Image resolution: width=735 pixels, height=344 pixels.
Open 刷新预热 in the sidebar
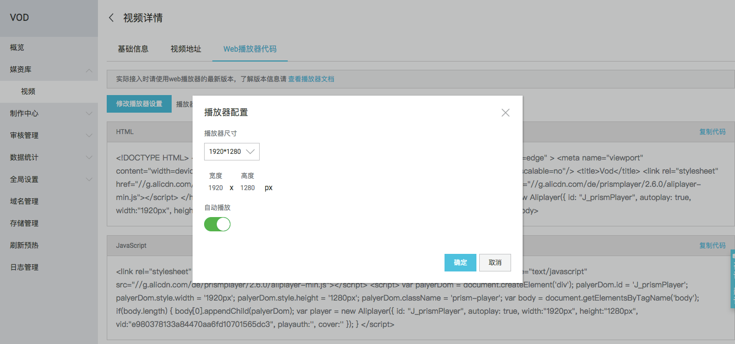49,246
